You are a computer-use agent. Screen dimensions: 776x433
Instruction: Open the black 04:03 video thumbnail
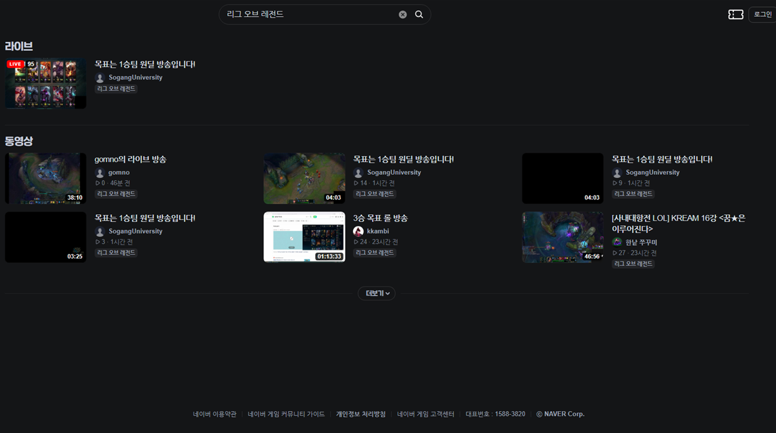coord(562,178)
